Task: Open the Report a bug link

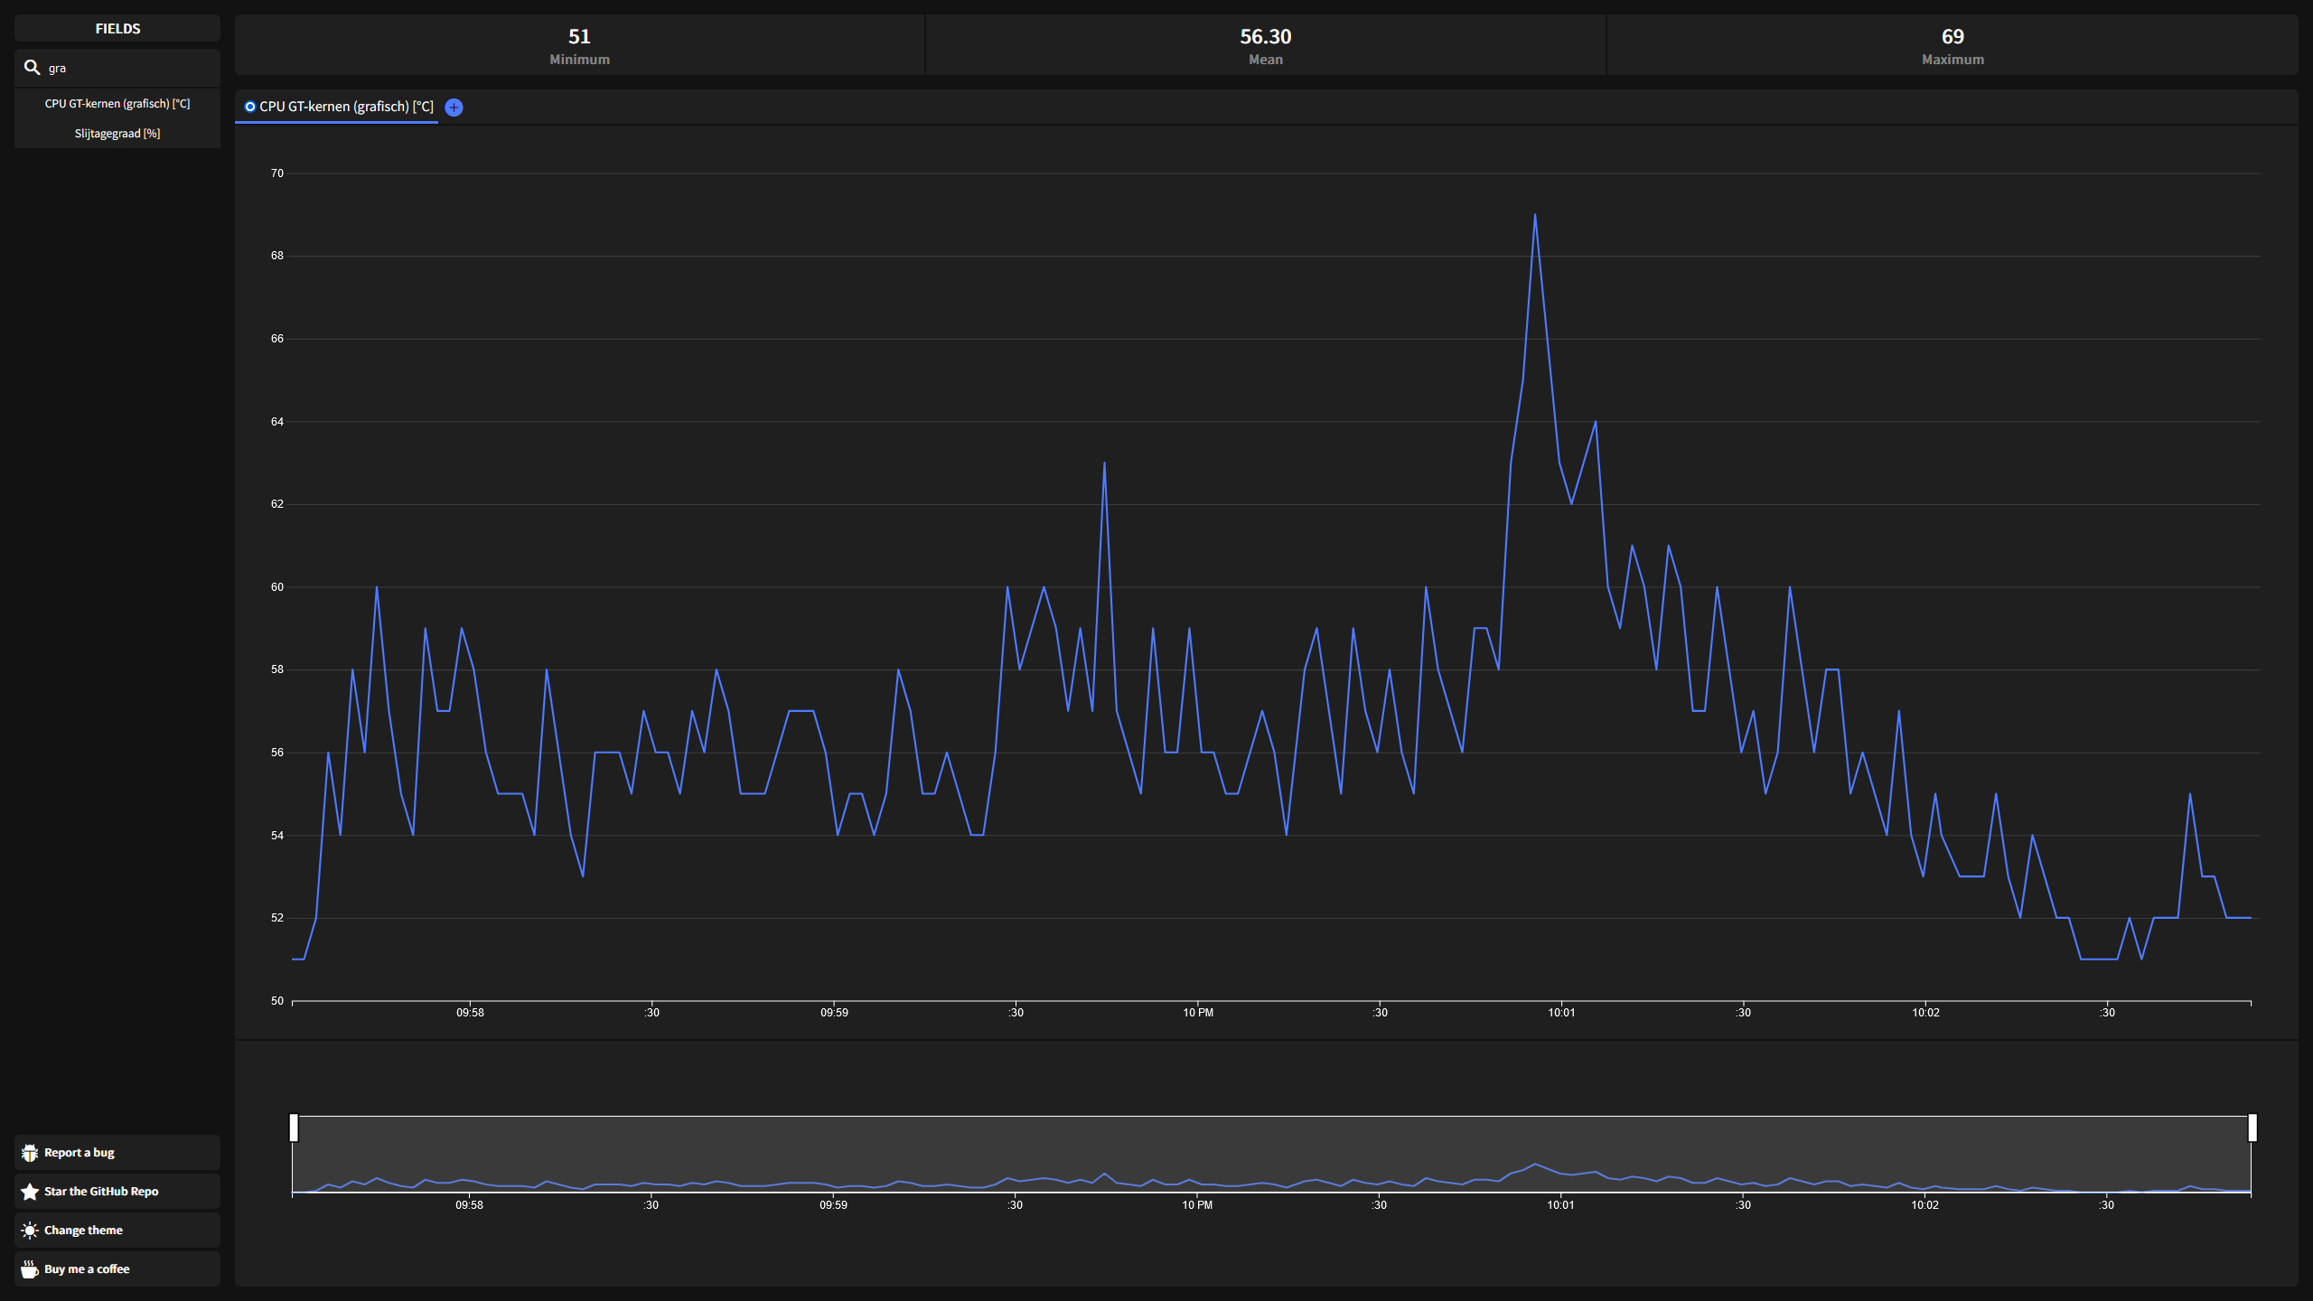Action: tap(80, 1153)
